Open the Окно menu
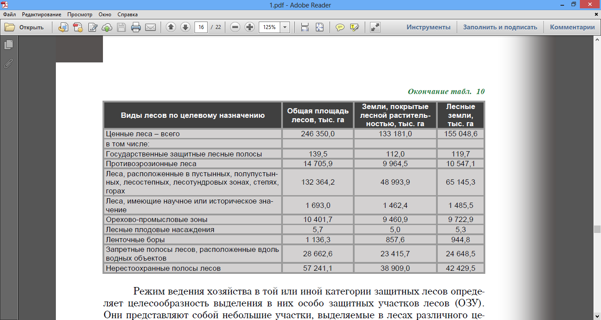This screenshot has width=601, height=320. pos(105,15)
